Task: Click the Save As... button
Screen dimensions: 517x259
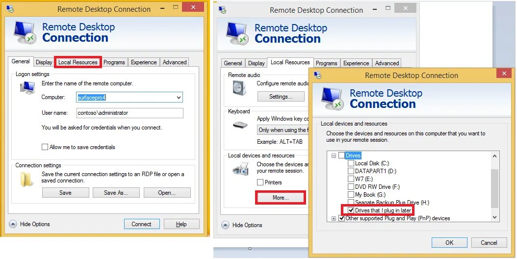Action: pyautogui.click(x=116, y=193)
